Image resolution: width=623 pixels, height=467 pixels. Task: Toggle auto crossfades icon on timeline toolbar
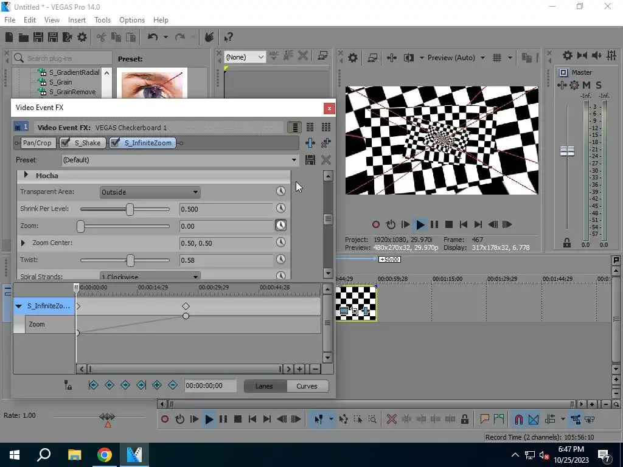pos(534,420)
